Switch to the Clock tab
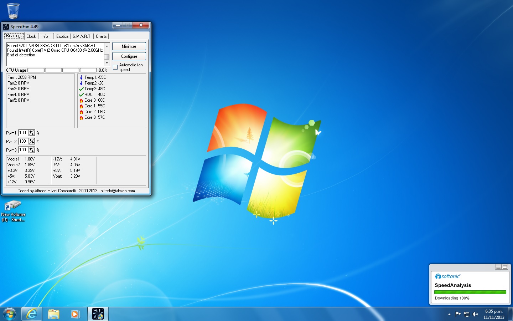The image size is (513, 321). tap(31, 36)
